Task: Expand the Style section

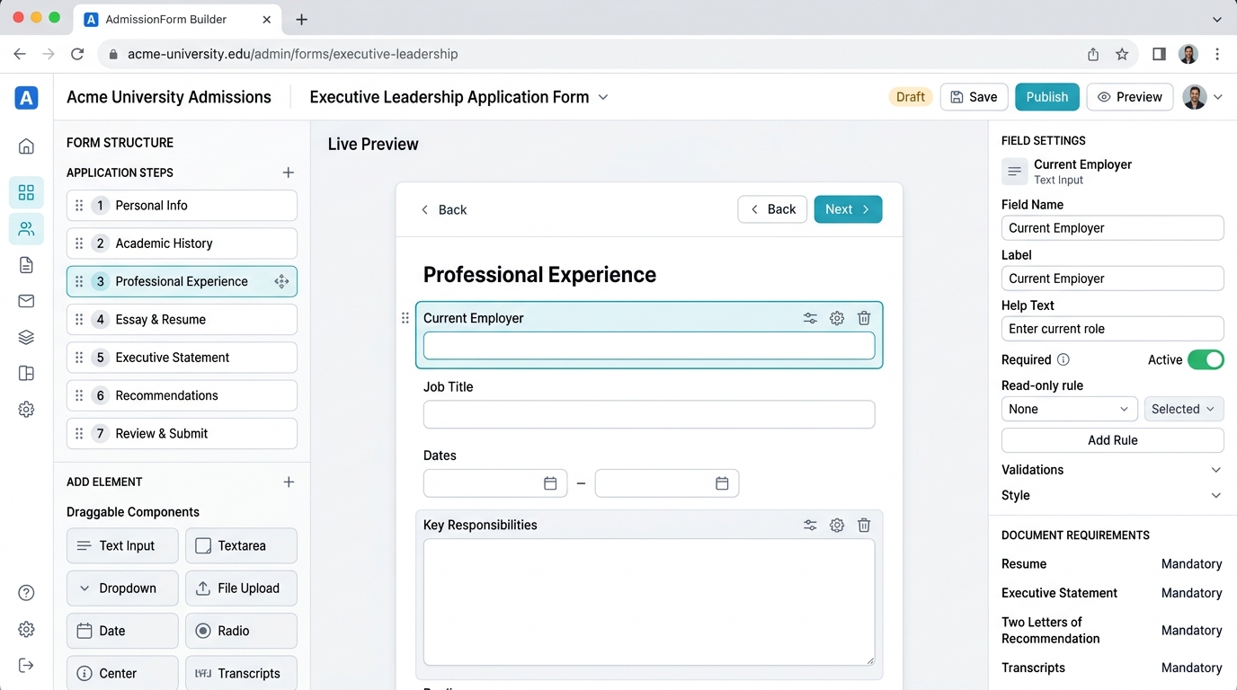Action: point(1112,496)
